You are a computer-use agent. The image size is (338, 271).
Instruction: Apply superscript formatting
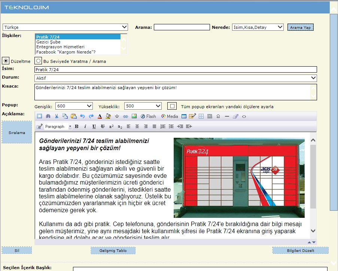[x=111, y=127]
